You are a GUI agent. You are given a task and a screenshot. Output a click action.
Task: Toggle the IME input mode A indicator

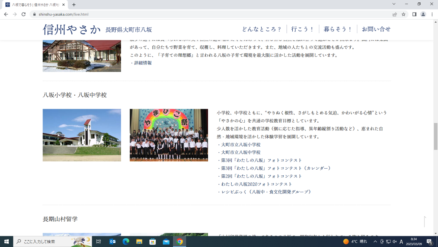coord(401,242)
